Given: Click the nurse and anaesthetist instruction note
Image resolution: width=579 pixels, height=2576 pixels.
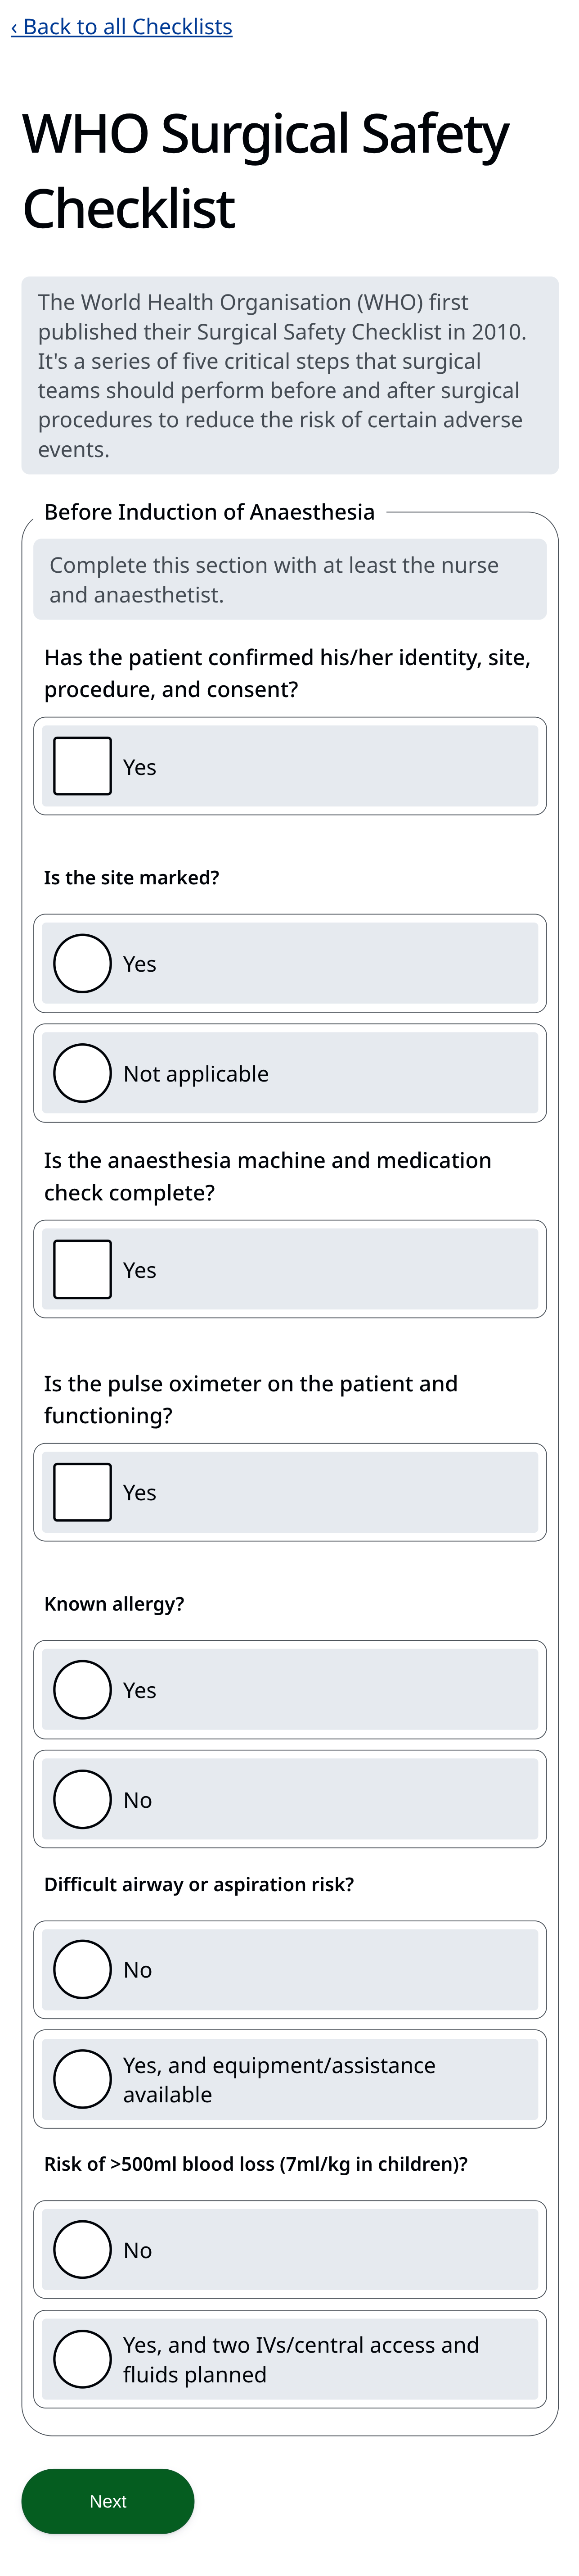Looking at the screenshot, I should (289, 580).
